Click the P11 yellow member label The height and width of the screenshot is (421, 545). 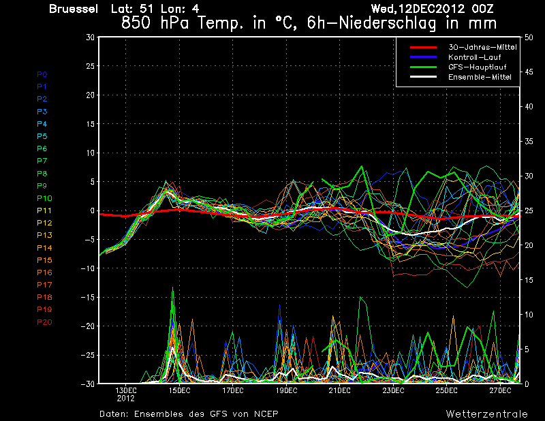(44, 210)
